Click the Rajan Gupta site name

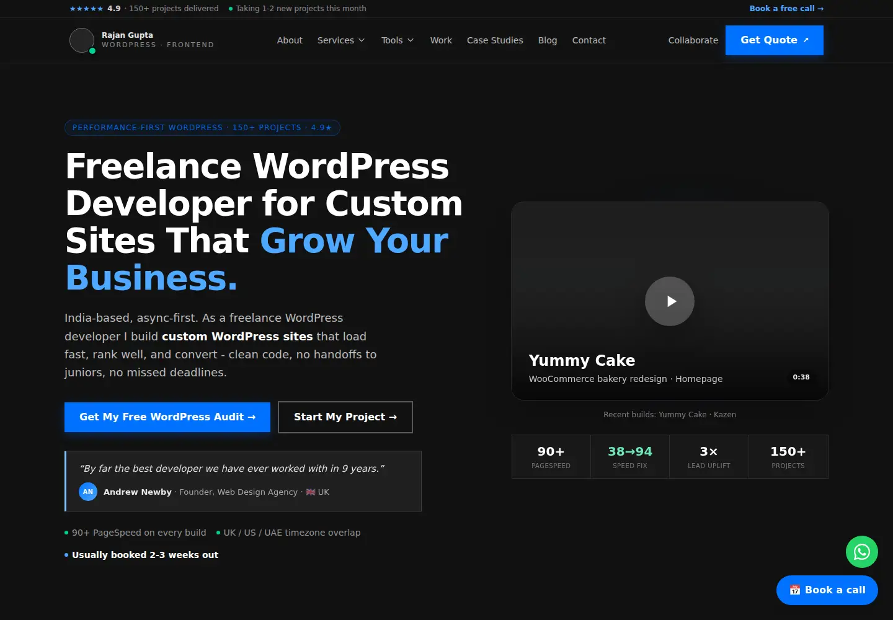click(127, 35)
